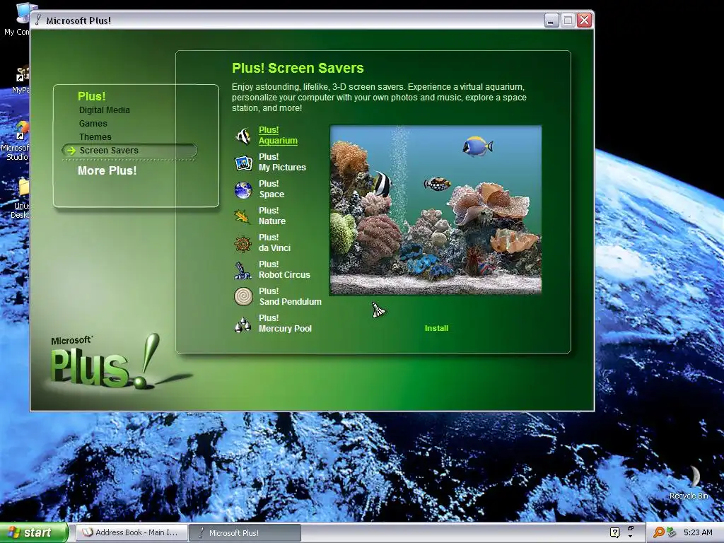Screen dimensions: 724x543
Task: Close the Microsoft Plus! window
Action: coord(585,21)
